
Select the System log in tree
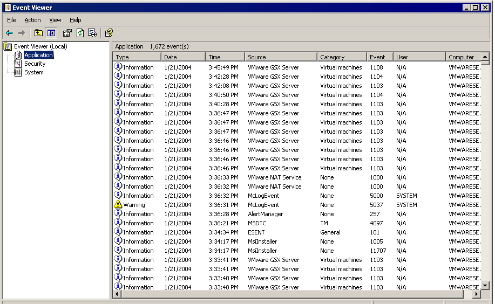coord(33,72)
